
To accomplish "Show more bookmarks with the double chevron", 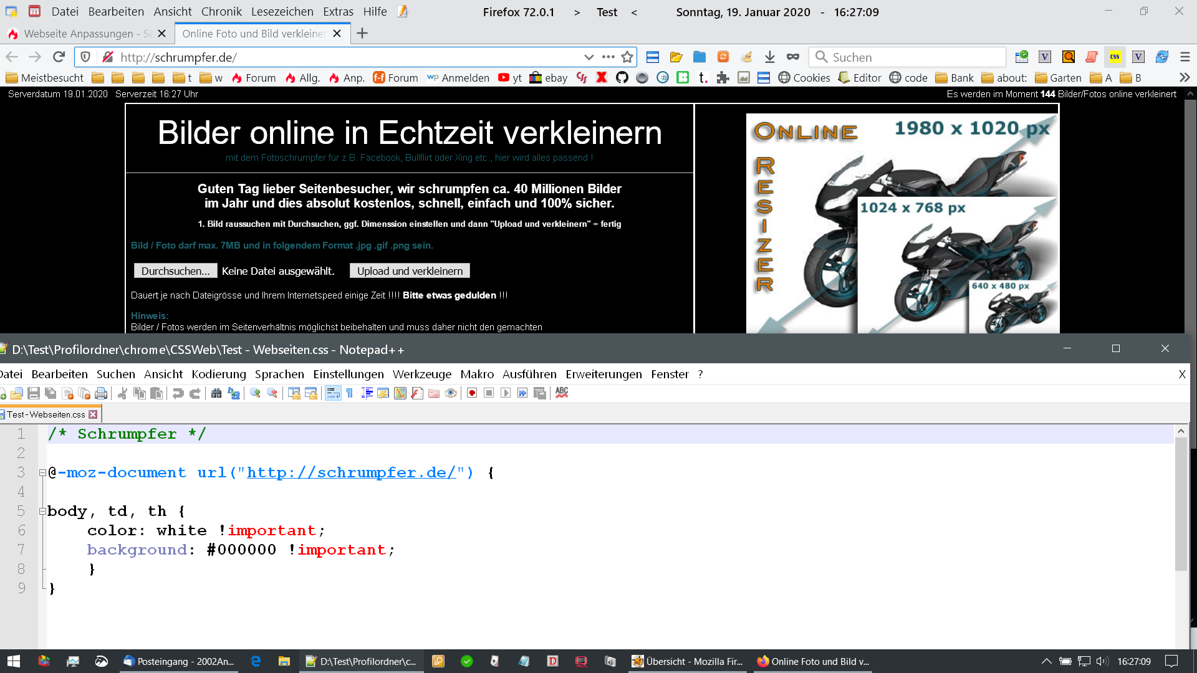I will [x=1185, y=77].
